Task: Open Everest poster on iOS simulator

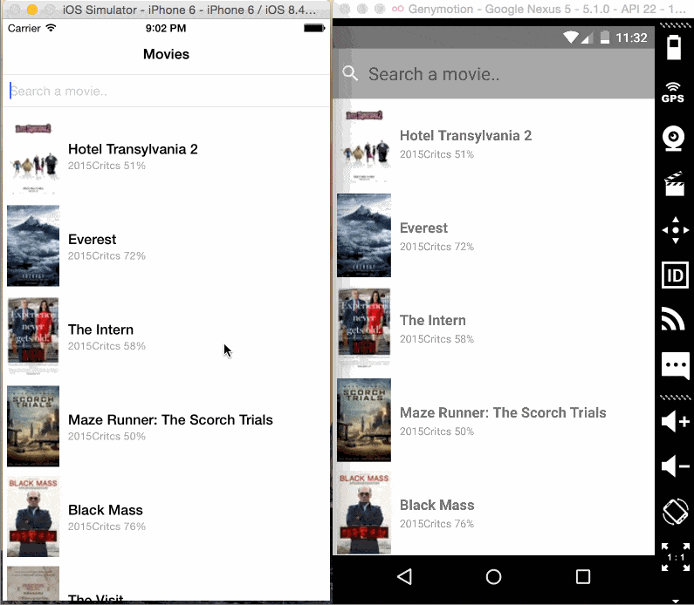Action: (33, 246)
